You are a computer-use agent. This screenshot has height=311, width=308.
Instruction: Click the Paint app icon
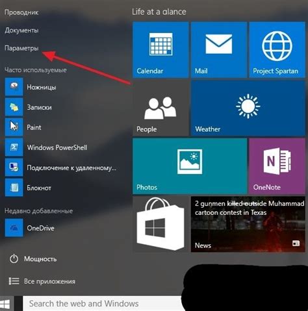coord(14,127)
